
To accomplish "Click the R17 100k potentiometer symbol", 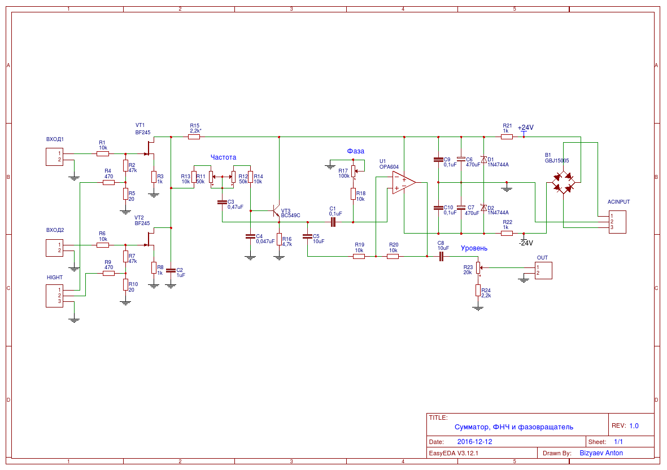I will click(354, 171).
